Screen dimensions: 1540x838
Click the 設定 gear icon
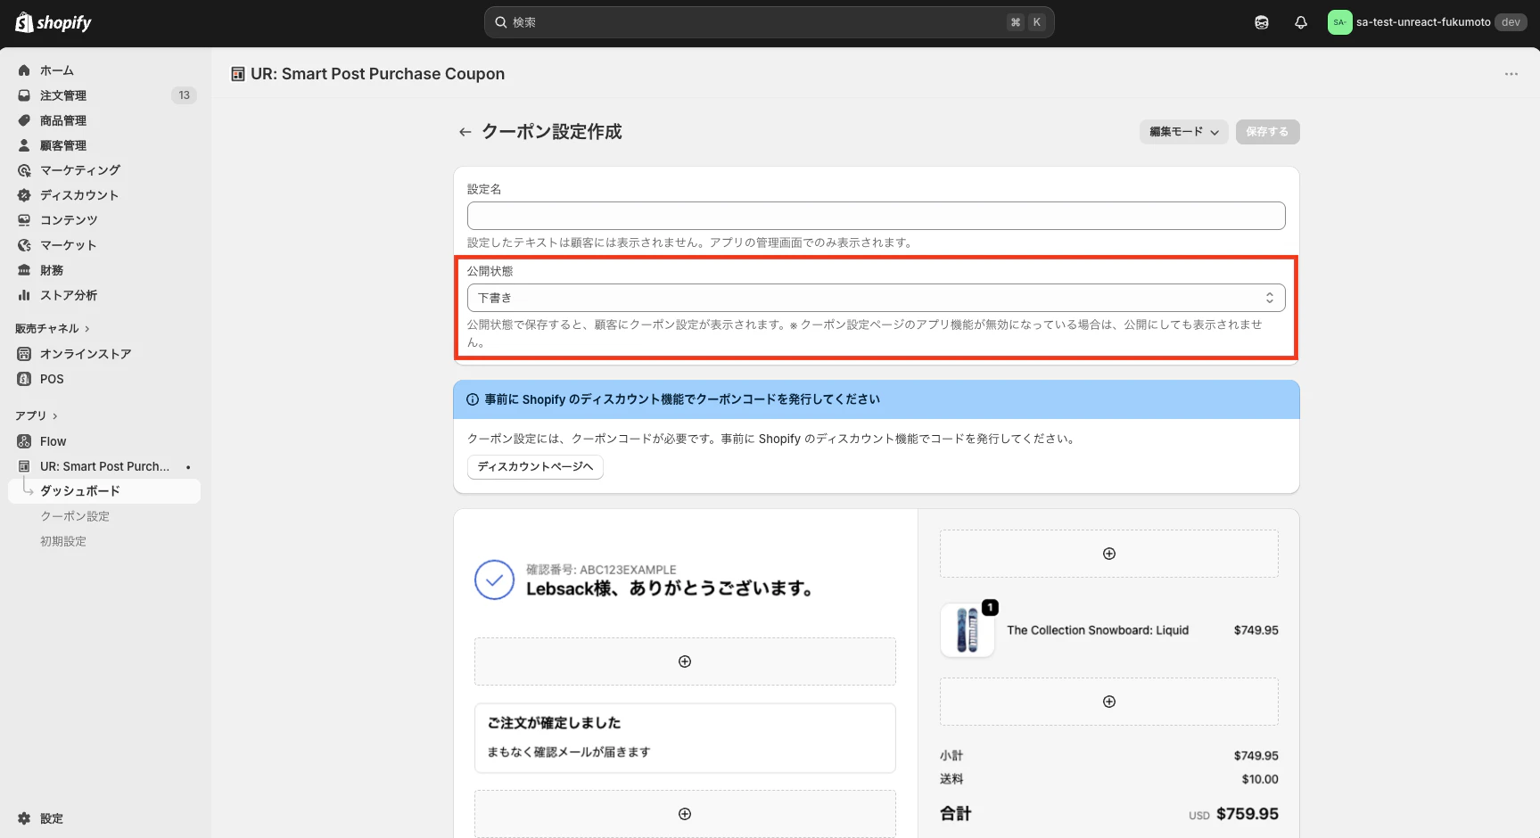click(24, 818)
